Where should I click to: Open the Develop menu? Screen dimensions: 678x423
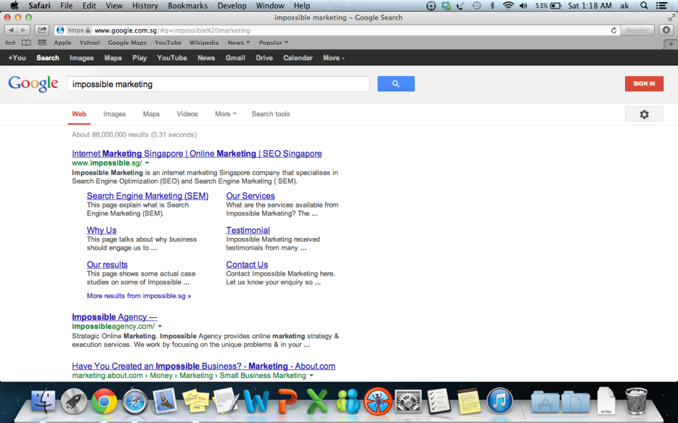tap(232, 5)
